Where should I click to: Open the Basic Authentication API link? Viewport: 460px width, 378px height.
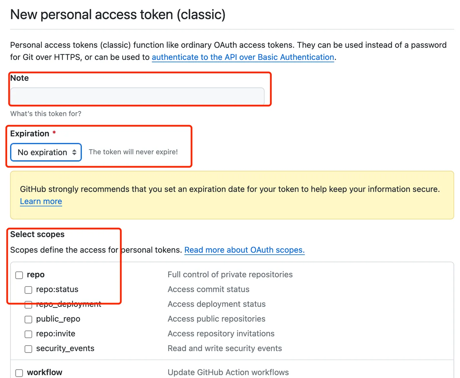(x=243, y=57)
